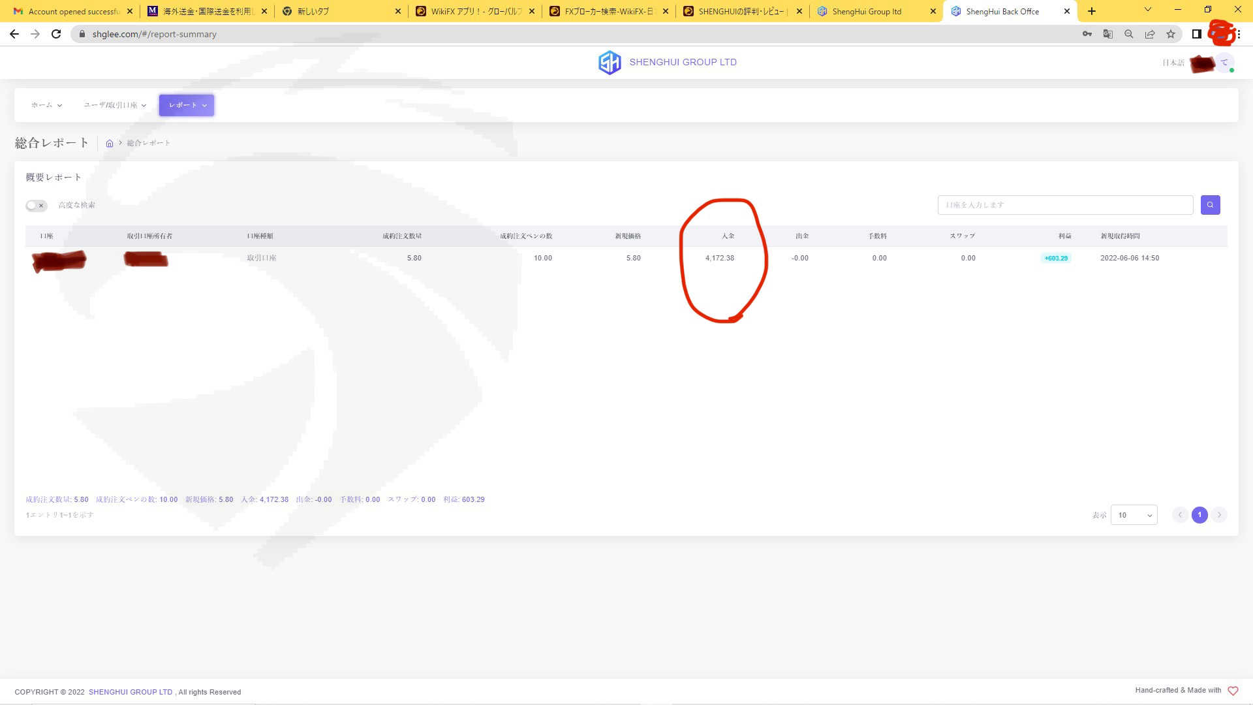This screenshot has width=1253, height=705.
Task: Bookmark this page with star icon
Action: [x=1171, y=34]
